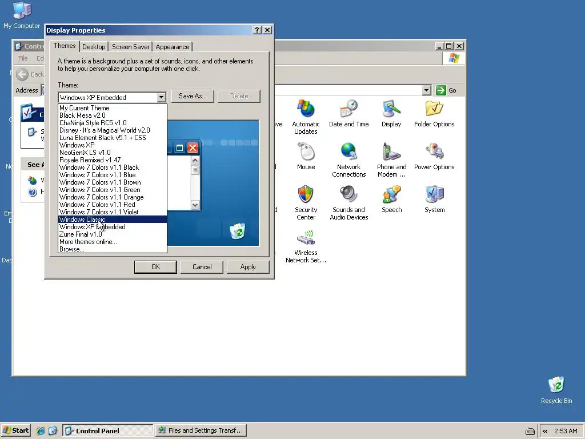585x439 pixels.
Task: Click the Back arrow in Control Panel
Action: (x=22, y=74)
